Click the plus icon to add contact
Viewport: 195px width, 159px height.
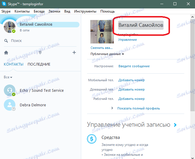(x=74, y=52)
